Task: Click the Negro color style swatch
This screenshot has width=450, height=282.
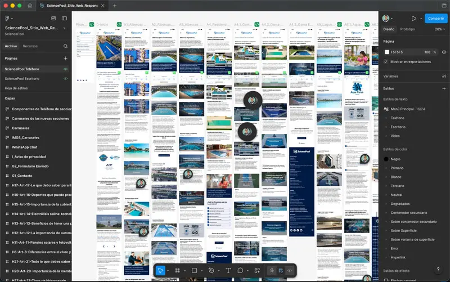Action: pyautogui.click(x=386, y=159)
